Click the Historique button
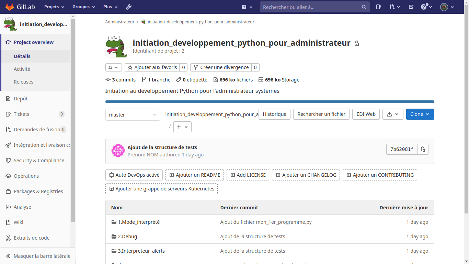This screenshot has height=264, width=469. 274,114
